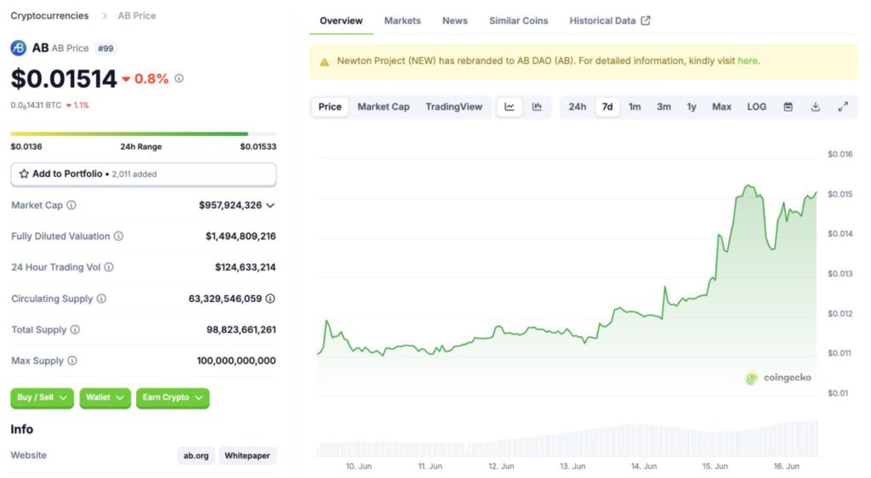Open the Historical Data tab
This screenshot has height=478, width=871.
pyautogui.click(x=609, y=20)
